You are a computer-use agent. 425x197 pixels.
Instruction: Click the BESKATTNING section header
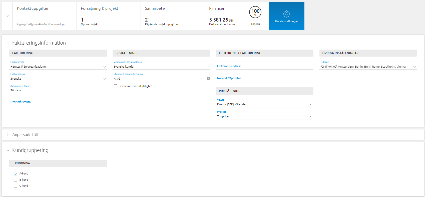click(161, 53)
